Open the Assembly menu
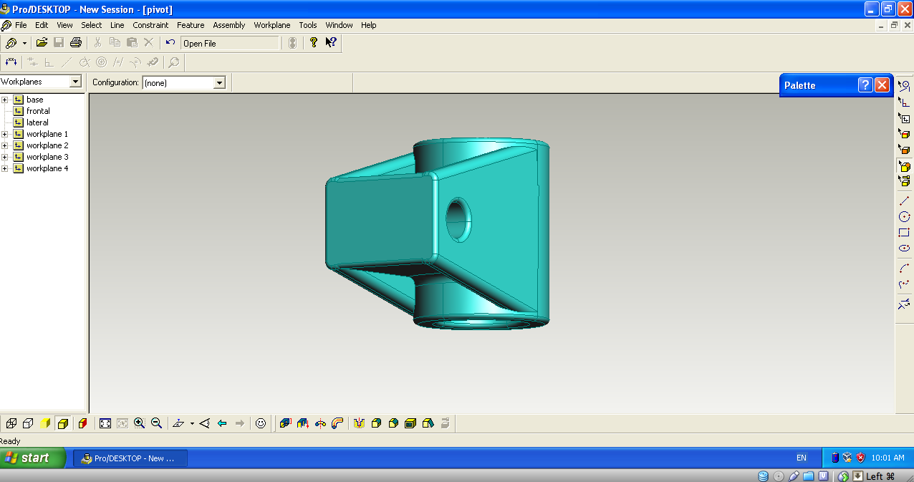 pyautogui.click(x=229, y=25)
